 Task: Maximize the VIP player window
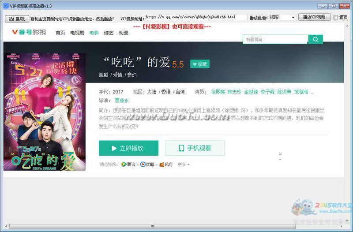(334, 6)
